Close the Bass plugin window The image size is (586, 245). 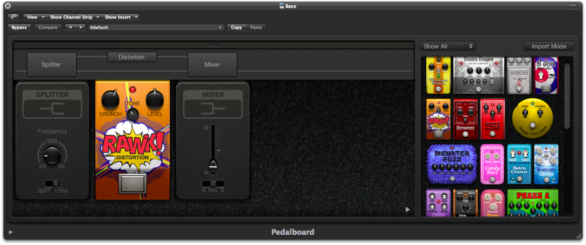tap(7, 6)
